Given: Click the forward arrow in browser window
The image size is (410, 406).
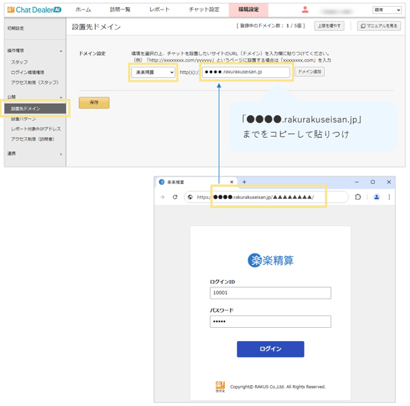Looking at the screenshot, I should coord(163,197).
